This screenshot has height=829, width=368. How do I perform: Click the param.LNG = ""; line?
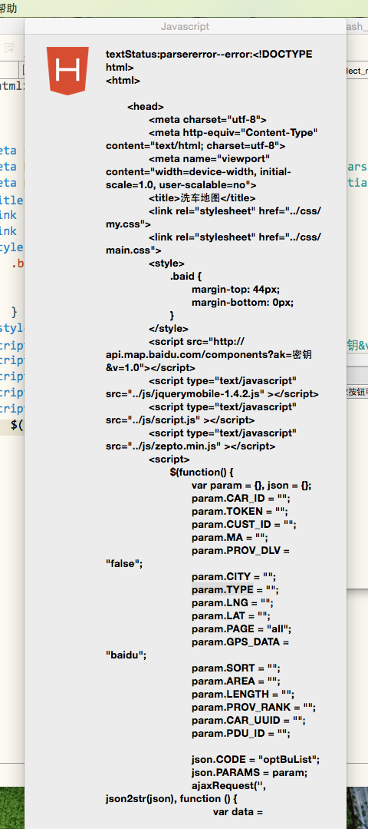click(232, 602)
